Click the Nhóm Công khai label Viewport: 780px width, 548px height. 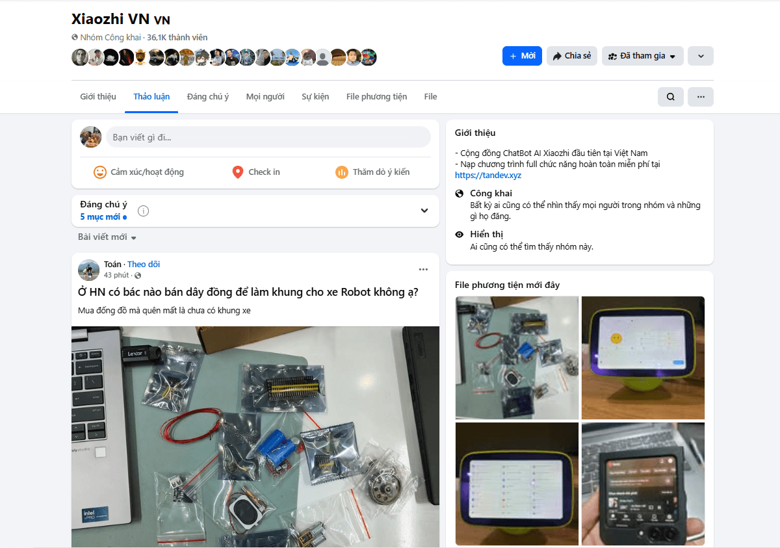pyautogui.click(x=110, y=38)
